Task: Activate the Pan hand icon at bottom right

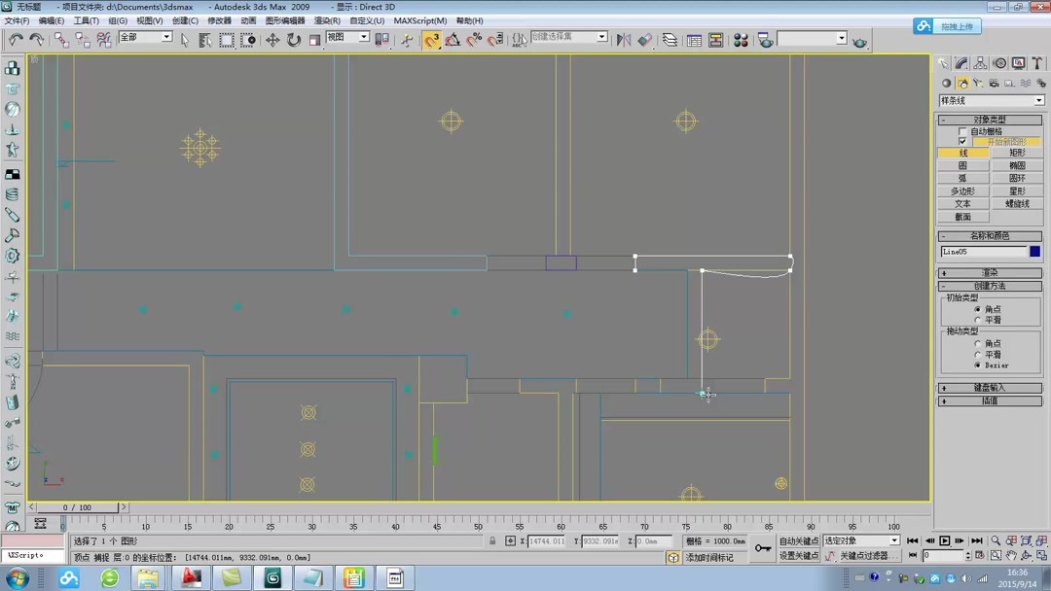Action: (1012, 555)
